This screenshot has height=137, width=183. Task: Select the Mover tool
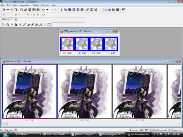20,25
